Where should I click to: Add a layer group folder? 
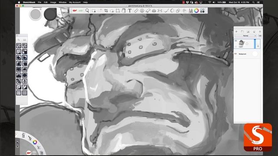242,32
